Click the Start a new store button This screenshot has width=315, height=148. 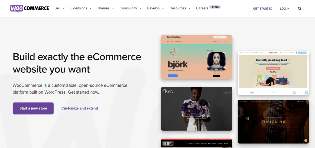pyautogui.click(x=33, y=108)
